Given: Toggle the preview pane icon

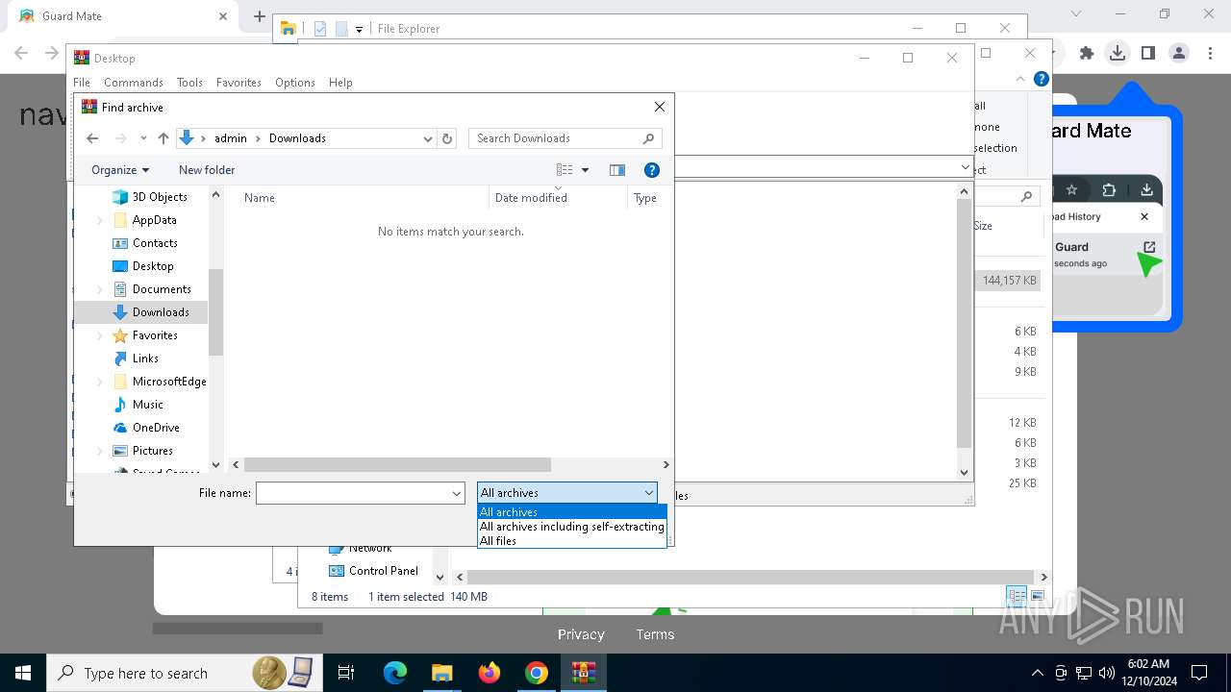Looking at the screenshot, I should 617,170.
